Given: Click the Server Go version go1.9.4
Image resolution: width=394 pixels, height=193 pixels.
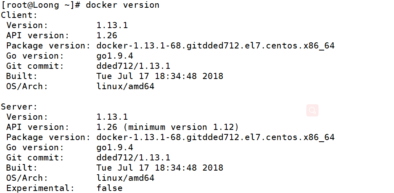Looking at the screenshot, I should click(x=115, y=147).
